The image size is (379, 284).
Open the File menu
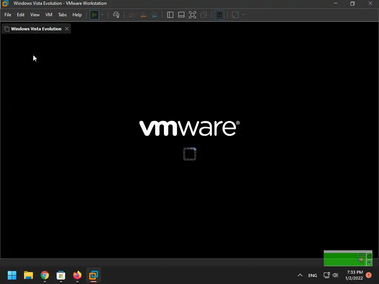8,15
